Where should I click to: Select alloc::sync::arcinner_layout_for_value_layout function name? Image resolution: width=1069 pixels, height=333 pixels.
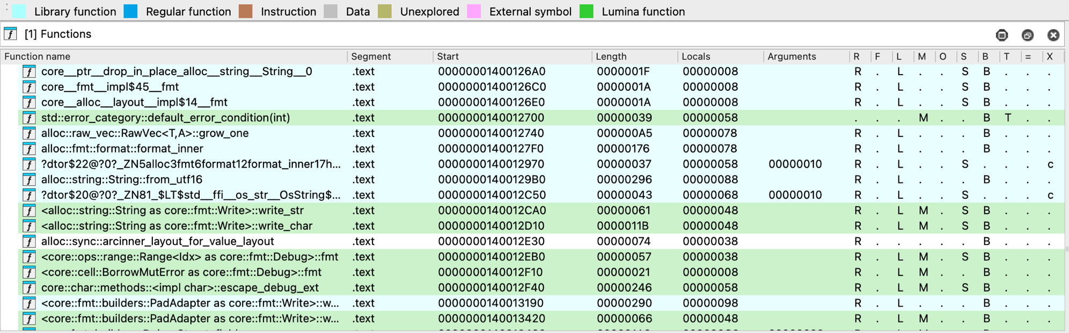click(x=158, y=242)
